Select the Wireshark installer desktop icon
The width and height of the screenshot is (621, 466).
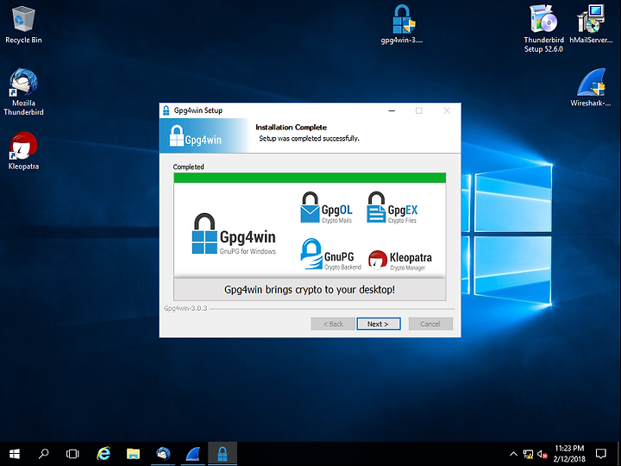(x=591, y=87)
